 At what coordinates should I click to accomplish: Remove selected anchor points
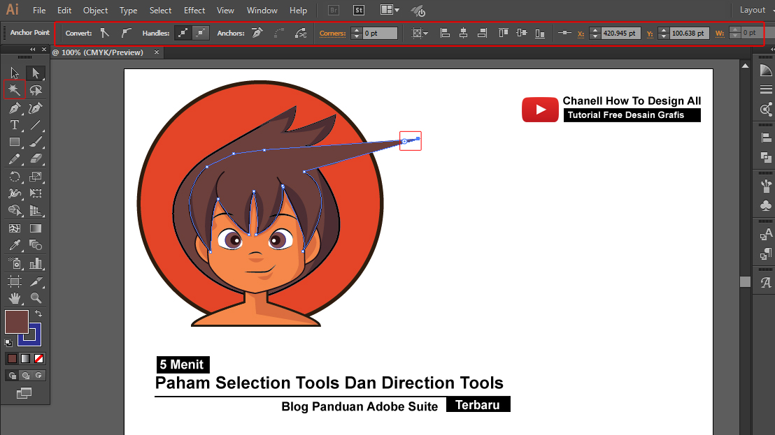click(x=256, y=32)
